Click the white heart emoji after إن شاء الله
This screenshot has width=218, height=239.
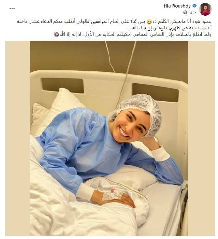tap(129, 28)
